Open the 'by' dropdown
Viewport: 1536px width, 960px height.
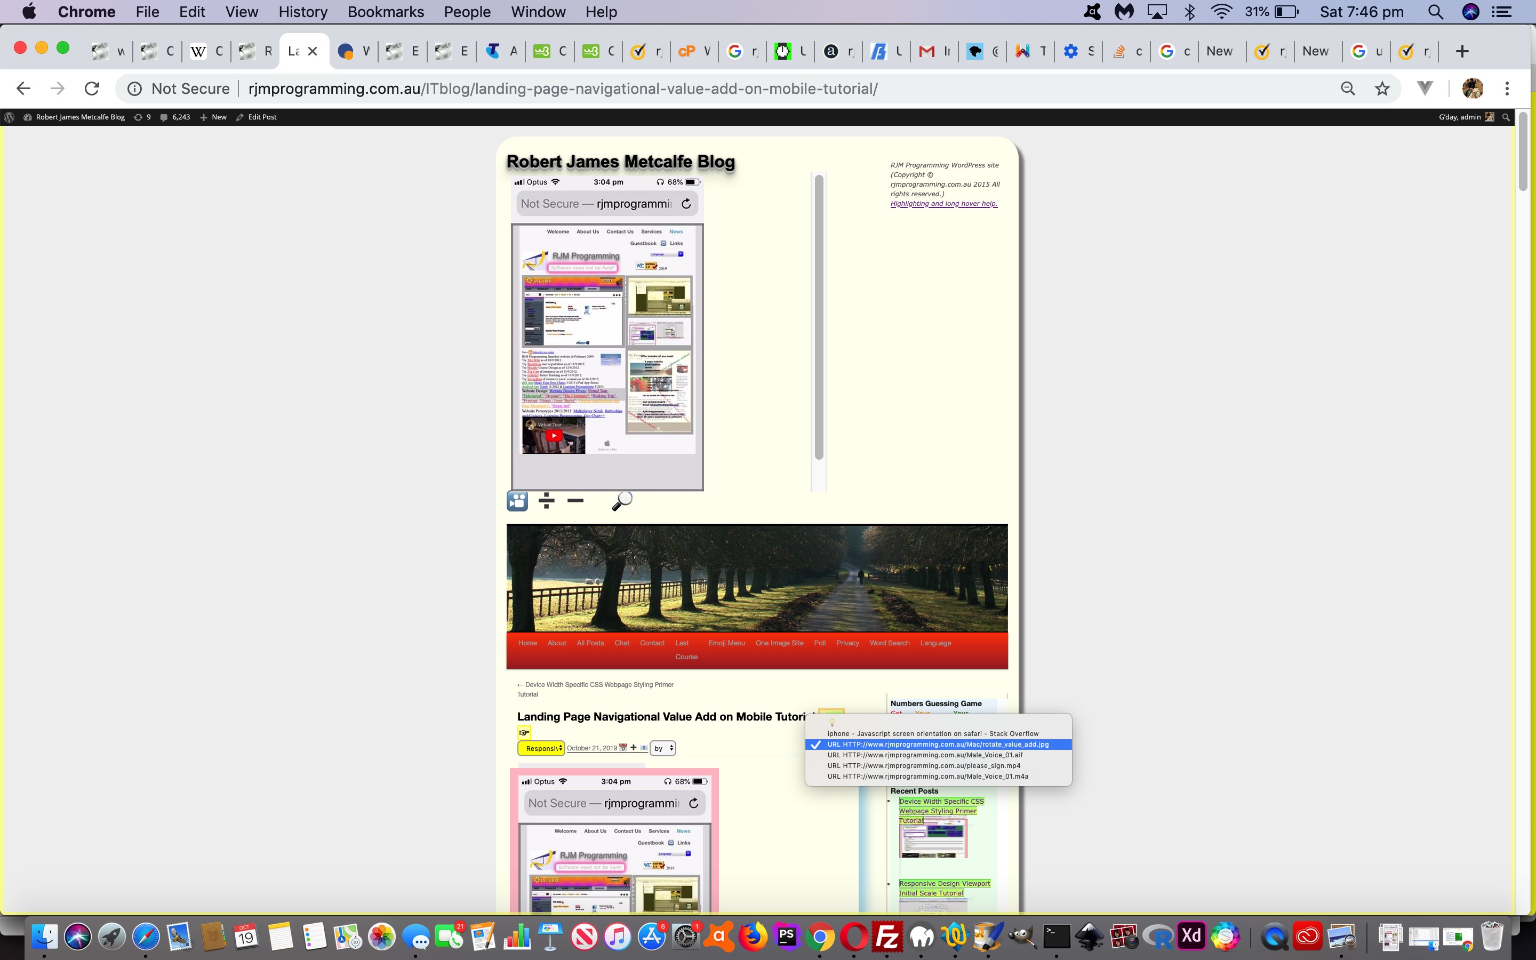pyautogui.click(x=662, y=749)
